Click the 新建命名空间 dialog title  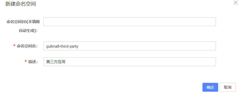click(x=21, y=4)
